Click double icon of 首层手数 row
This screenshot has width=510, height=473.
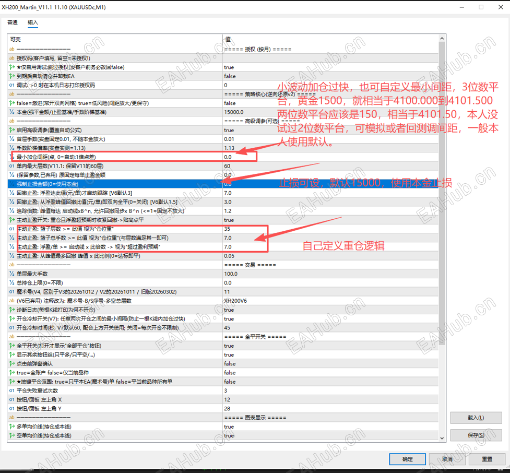point(11,139)
